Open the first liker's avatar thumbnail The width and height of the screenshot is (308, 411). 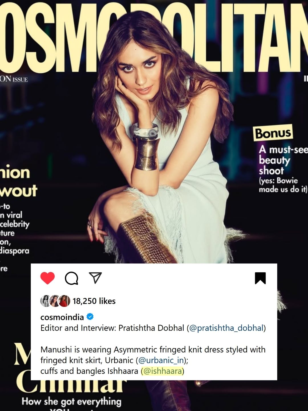tap(45, 301)
